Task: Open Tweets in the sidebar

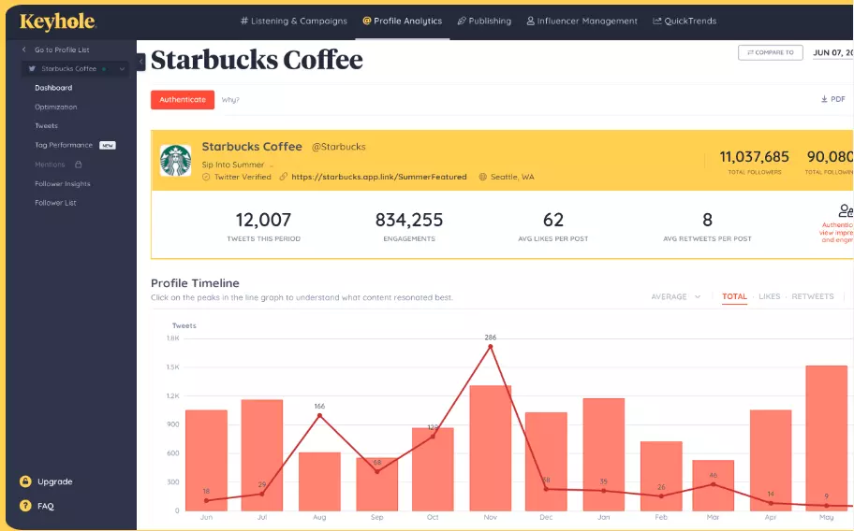Action: (46, 125)
